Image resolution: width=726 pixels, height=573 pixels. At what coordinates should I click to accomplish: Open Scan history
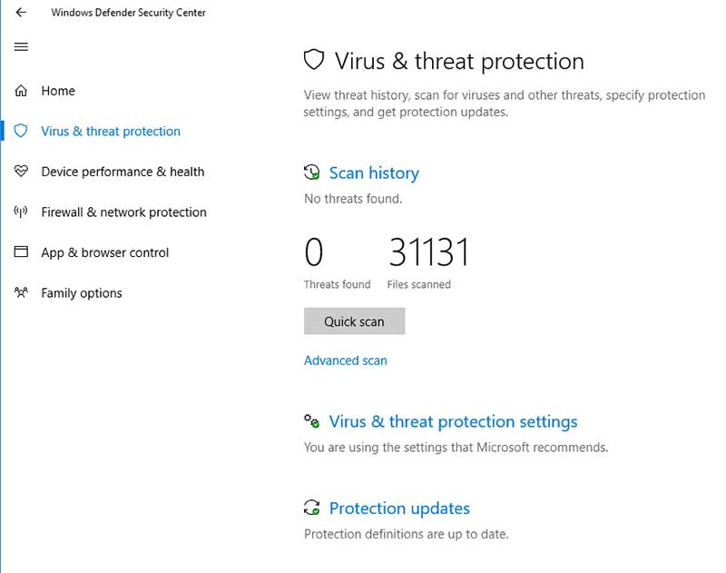[373, 173]
